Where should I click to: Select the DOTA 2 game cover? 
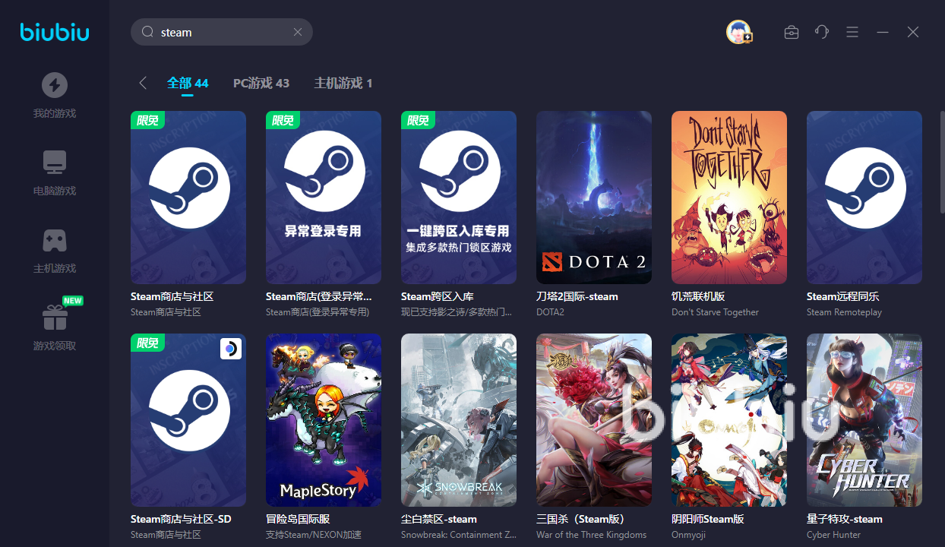tap(593, 198)
